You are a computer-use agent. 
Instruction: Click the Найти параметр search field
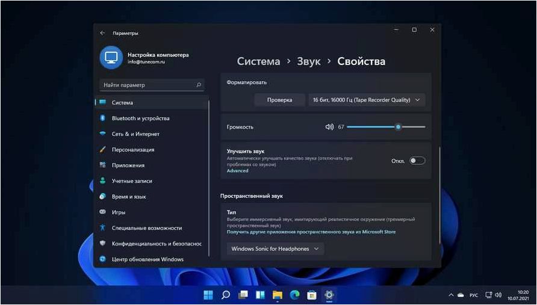coord(152,85)
